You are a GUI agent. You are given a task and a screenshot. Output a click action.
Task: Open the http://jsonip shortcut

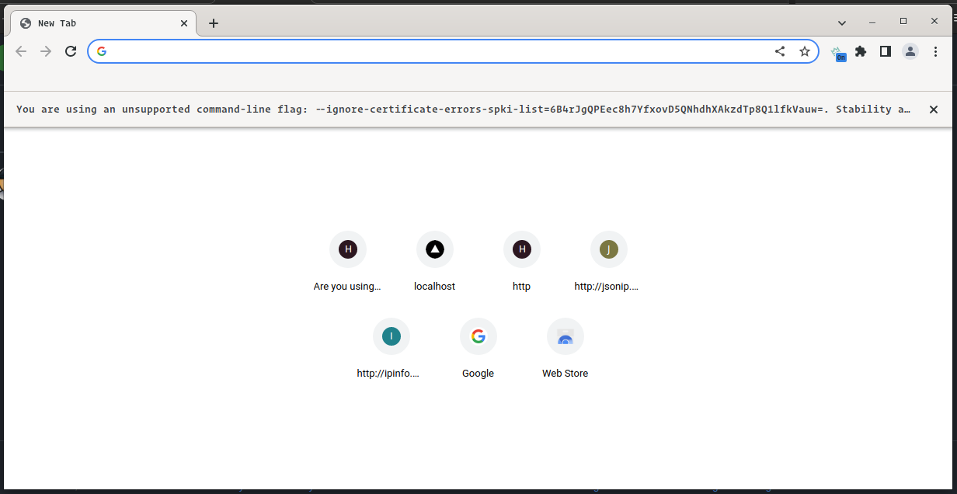[x=608, y=249]
